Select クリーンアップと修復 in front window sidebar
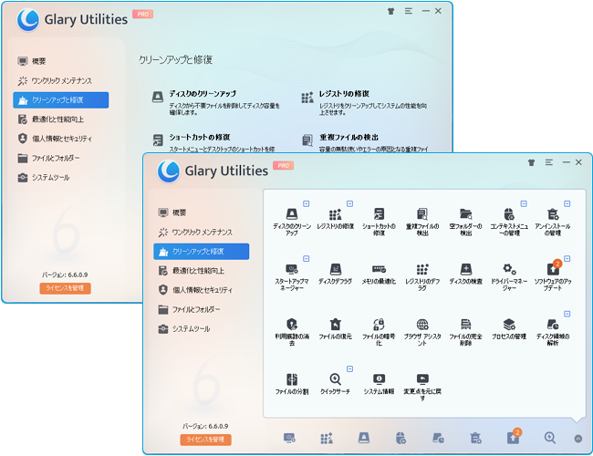Image resolution: width=593 pixels, height=456 pixels. point(202,252)
